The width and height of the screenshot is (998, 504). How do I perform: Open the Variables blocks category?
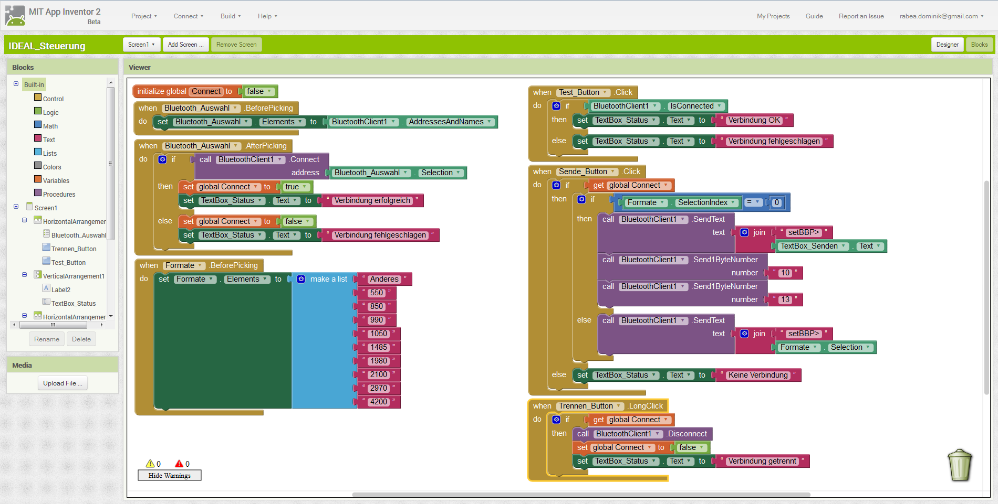coord(56,180)
